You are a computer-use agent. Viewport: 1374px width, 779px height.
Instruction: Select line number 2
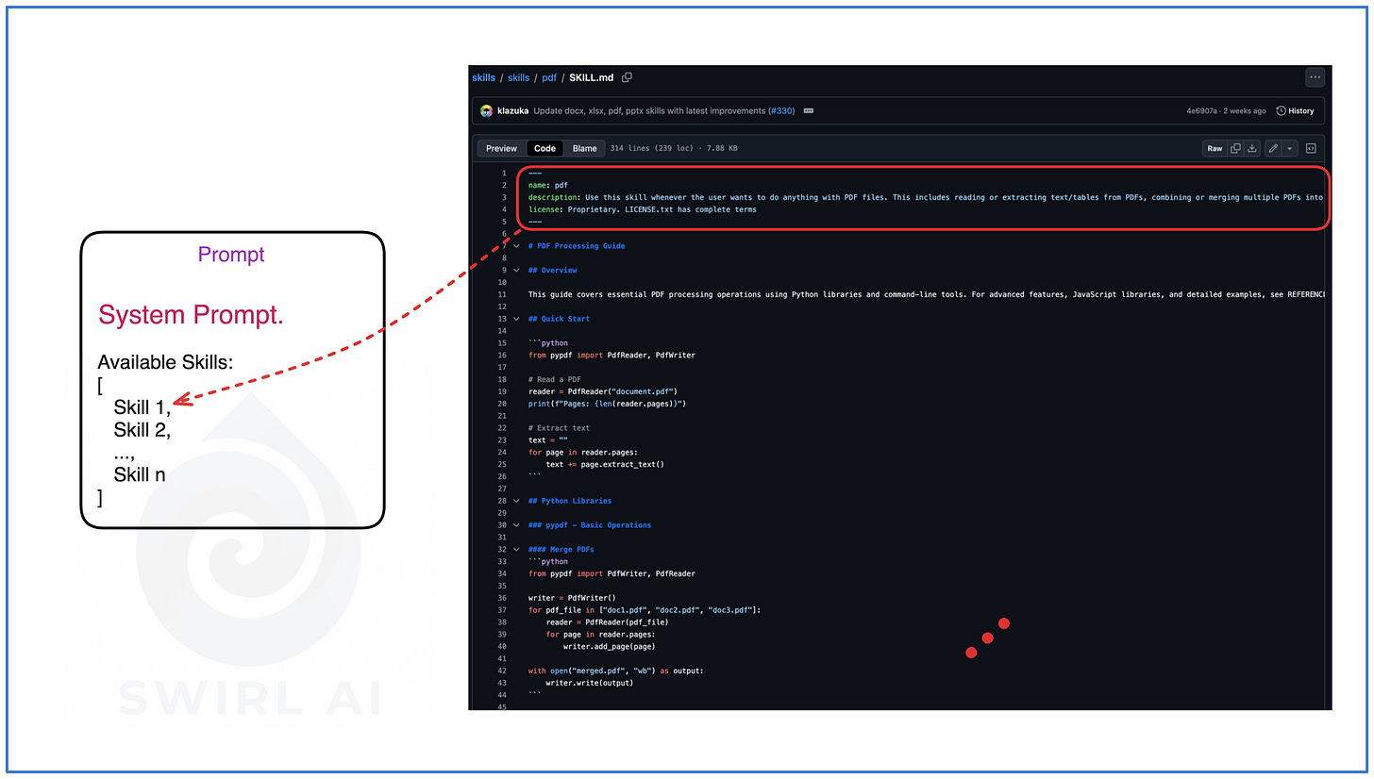(x=504, y=186)
